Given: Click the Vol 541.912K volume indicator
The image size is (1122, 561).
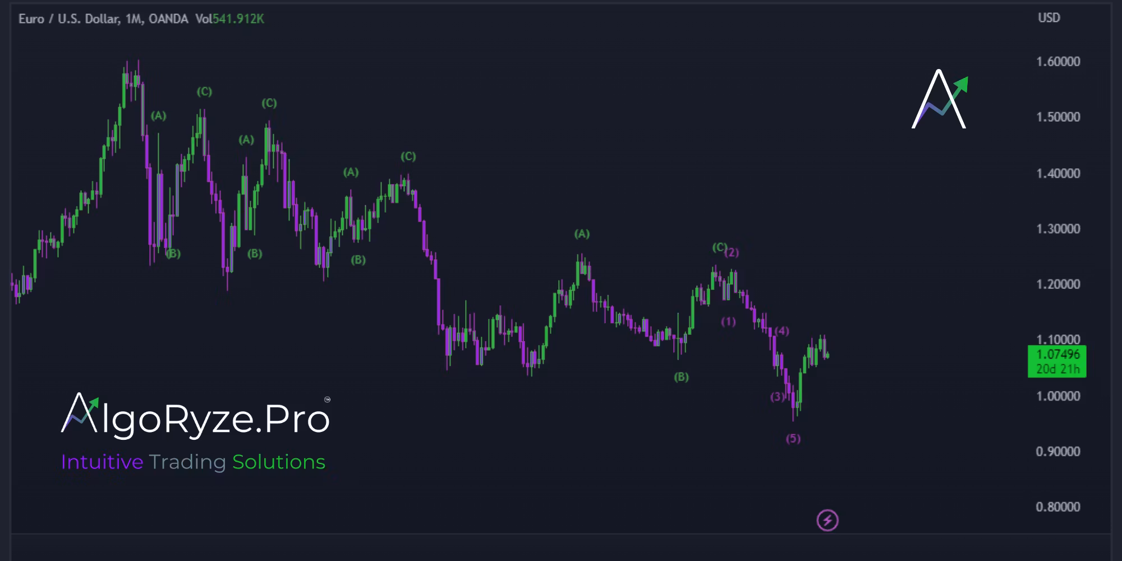Looking at the screenshot, I should tap(229, 19).
